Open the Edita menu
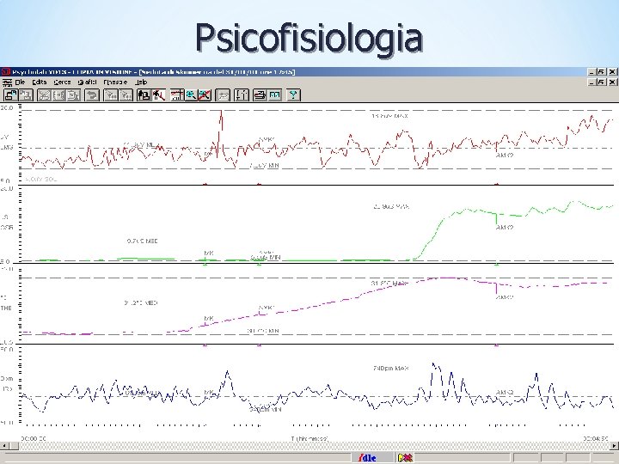 pos(40,82)
